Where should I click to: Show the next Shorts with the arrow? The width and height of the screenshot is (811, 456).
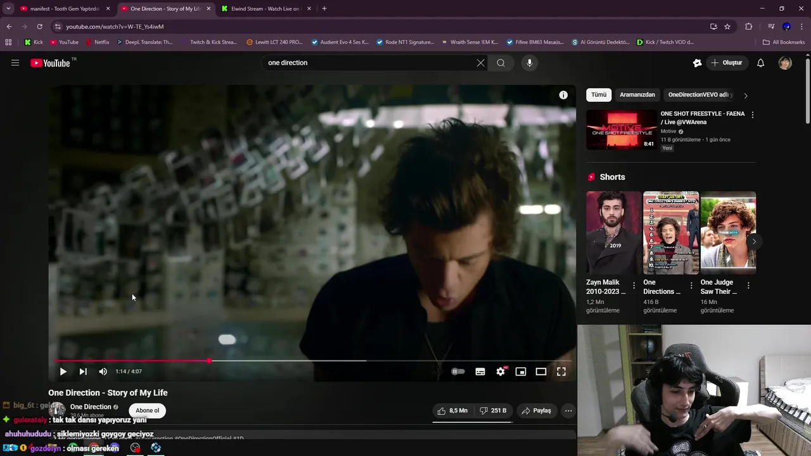coord(753,241)
